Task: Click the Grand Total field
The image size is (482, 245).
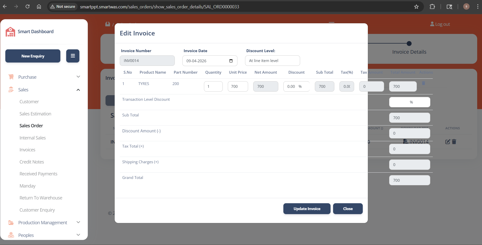Action: 410,180
